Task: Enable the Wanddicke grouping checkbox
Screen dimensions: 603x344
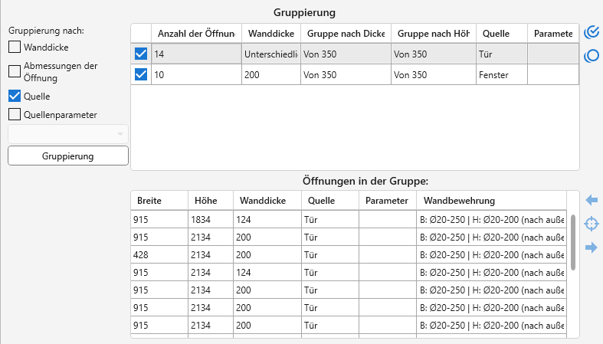Action: (x=15, y=47)
